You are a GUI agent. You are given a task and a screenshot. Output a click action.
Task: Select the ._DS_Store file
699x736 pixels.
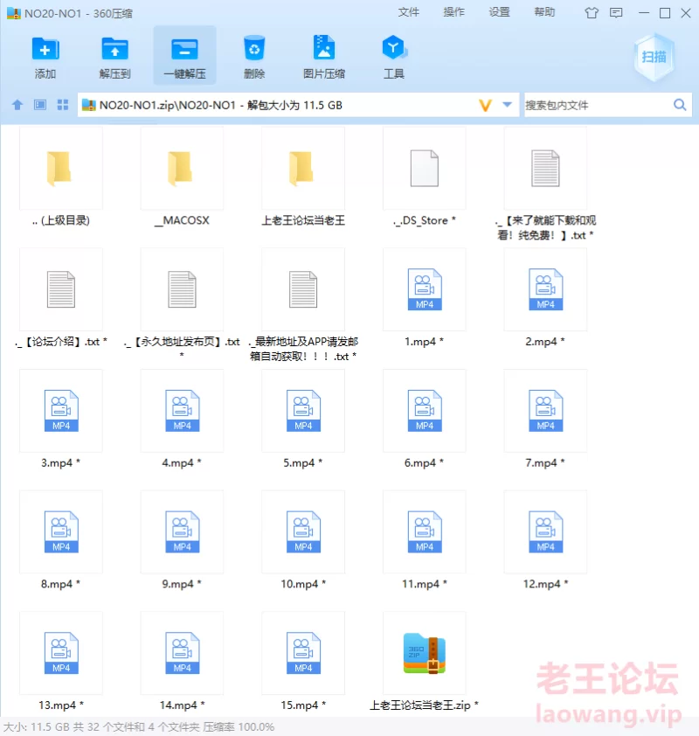pyautogui.click(x=425, y=178)
